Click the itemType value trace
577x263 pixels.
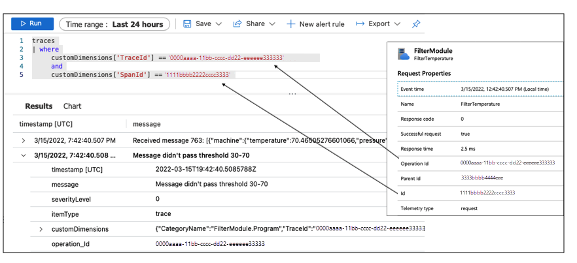163,214
